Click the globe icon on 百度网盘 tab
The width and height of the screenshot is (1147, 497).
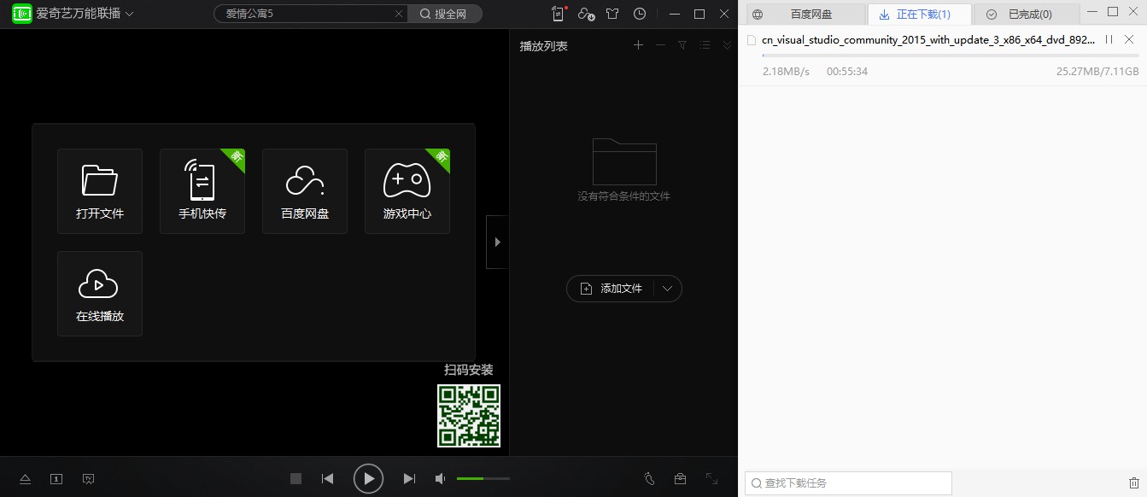pos(757,15)
